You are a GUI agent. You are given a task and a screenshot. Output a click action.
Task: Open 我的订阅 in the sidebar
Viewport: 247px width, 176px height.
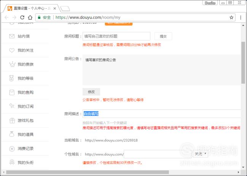tap(25, 106)
